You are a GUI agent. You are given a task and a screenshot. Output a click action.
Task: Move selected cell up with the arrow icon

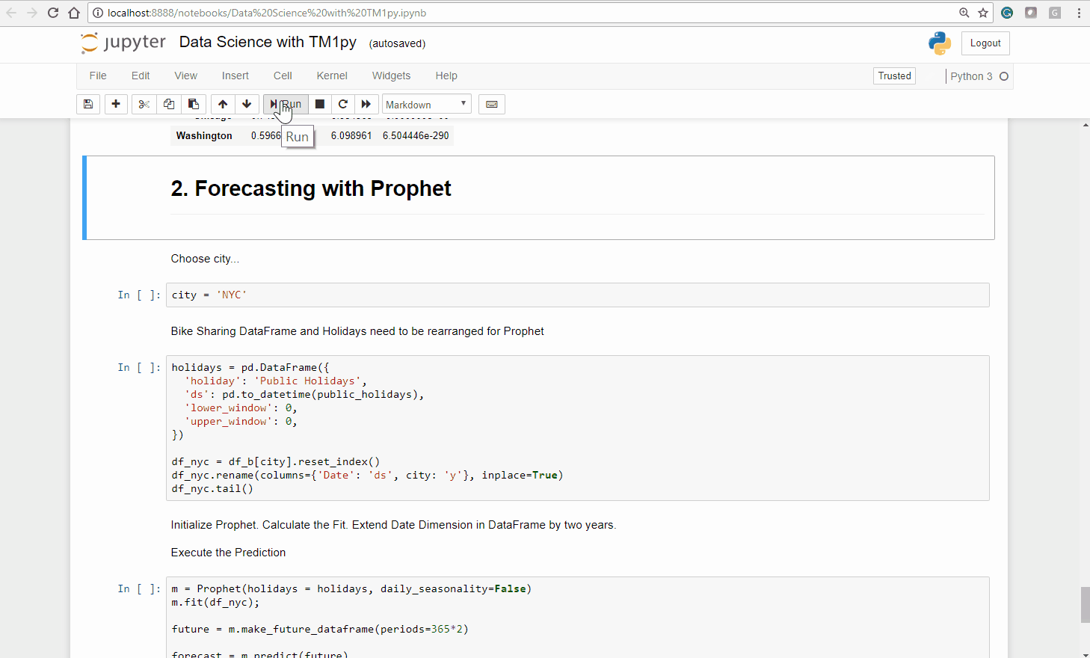[223, 104]
